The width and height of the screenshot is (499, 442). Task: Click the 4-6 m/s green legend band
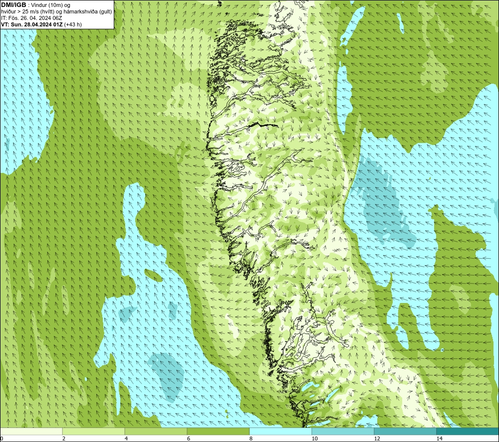[x=156, y=431]
